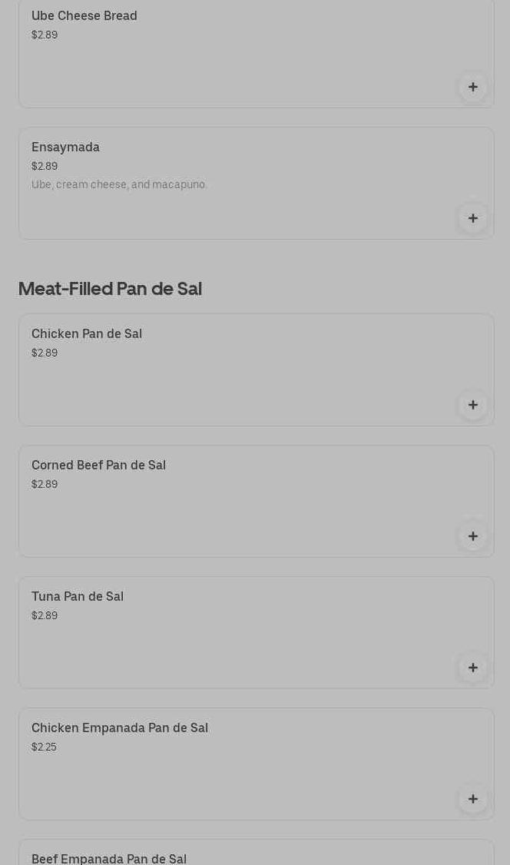Open the Ube Cheese Bread item title

click(x=84, y=16)
